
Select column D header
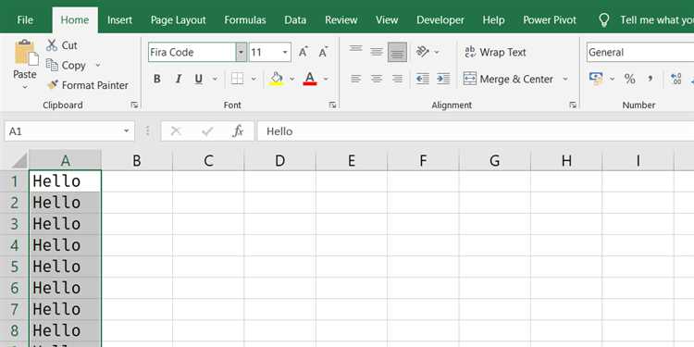pos(279,160)
